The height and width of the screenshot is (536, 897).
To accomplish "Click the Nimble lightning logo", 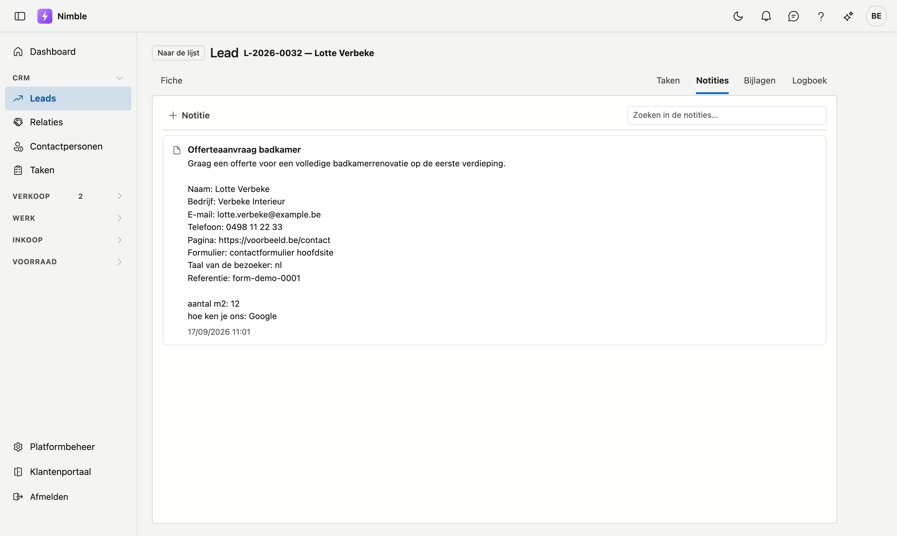I will [45, 16].
